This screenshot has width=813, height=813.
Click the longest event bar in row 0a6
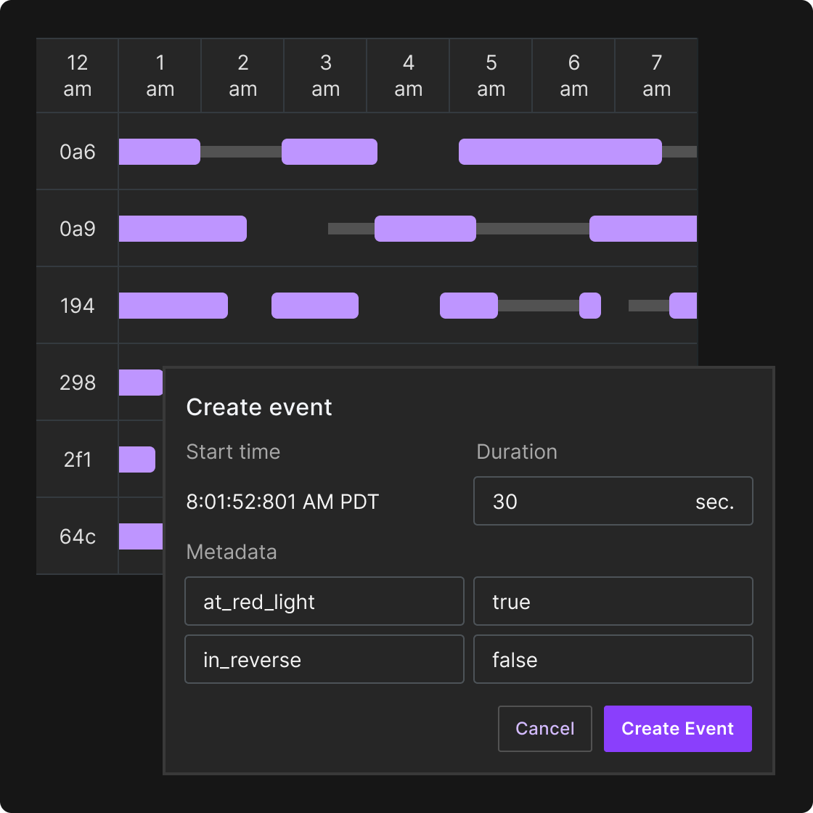point(559,151)
